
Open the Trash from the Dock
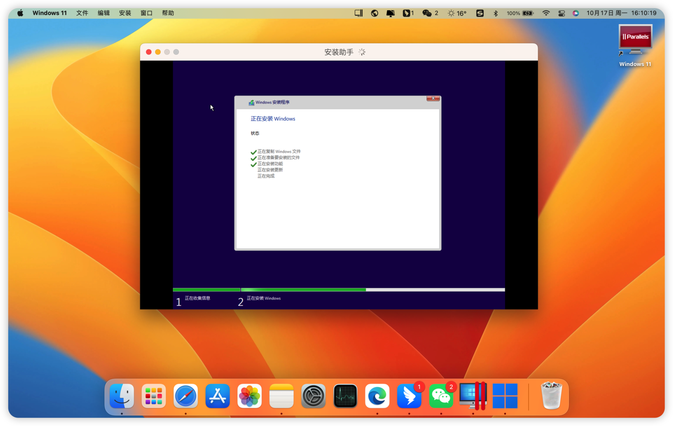[551, 396]
